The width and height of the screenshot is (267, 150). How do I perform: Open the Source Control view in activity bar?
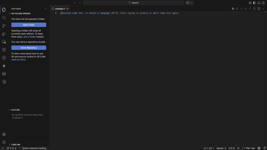click(4, 26)
